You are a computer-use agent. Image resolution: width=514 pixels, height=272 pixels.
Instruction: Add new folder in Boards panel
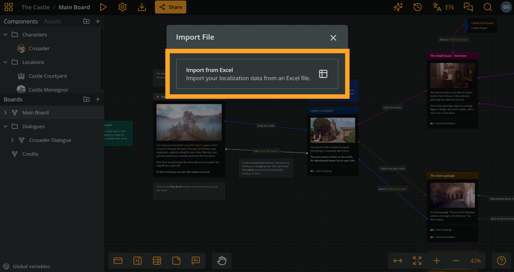pos(86,99)
